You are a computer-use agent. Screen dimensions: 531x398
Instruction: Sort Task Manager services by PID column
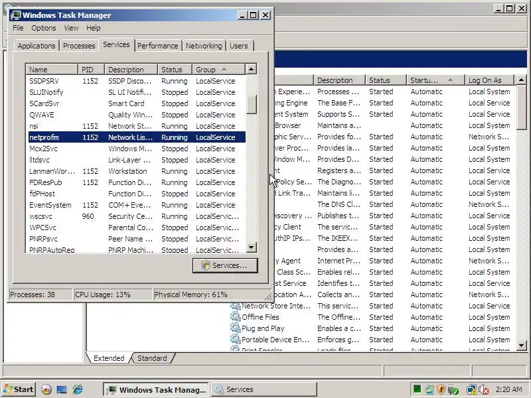[x=91, y=70]
